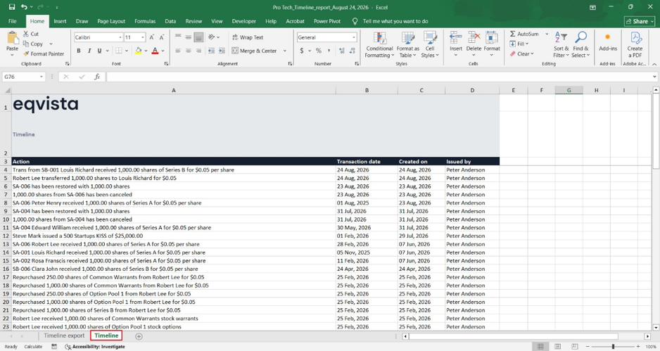Open the Clear dropdown
The height and width of the screenshot is (351, 660).
pos(522,54)
